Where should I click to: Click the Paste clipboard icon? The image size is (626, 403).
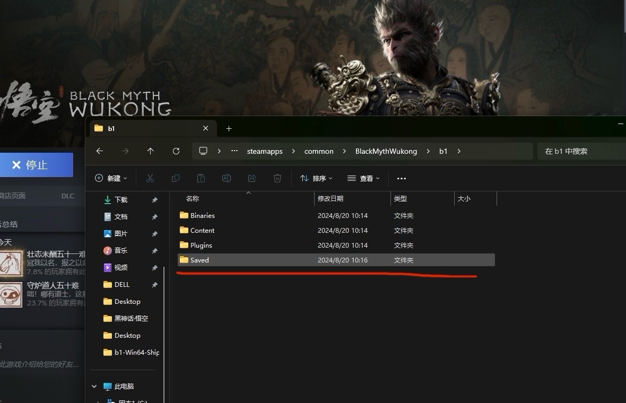click(201, 178)
